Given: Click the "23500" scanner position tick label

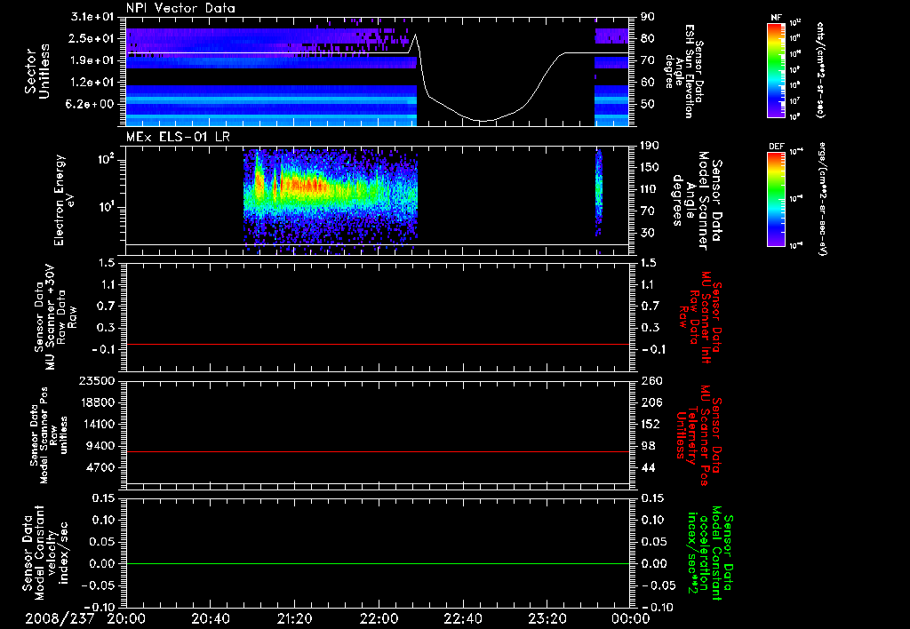Looking at the screenshot, I should click(98, 380).
